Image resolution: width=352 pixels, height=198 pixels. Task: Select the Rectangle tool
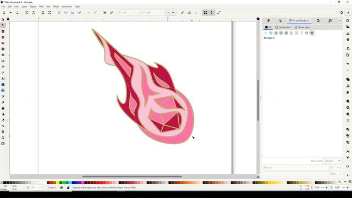[x=3, y=31]
